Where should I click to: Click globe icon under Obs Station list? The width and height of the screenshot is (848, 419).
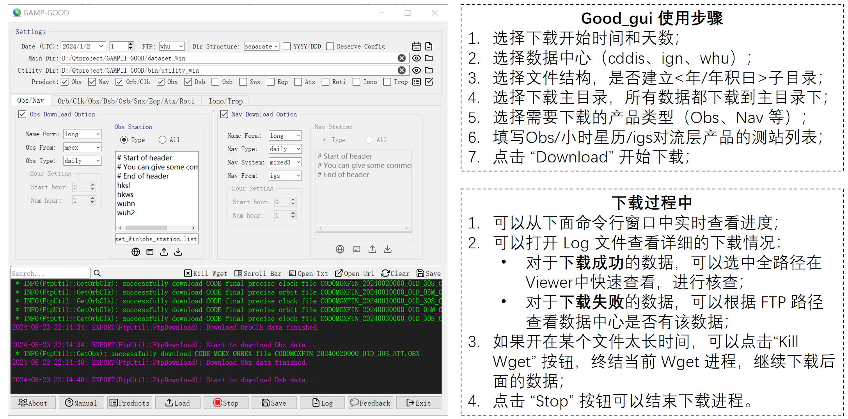pyautogui.click(x=136, y=252)
